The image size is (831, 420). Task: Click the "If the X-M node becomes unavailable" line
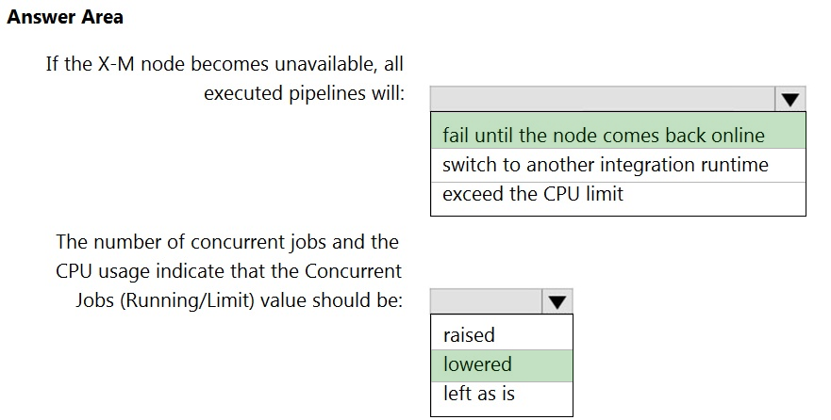click(x=224, y=64)
